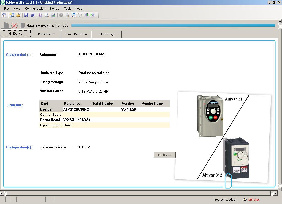The image size is (282, 204).
Task: Click the data are not synchronized message
Action: (x=48, y=26)
